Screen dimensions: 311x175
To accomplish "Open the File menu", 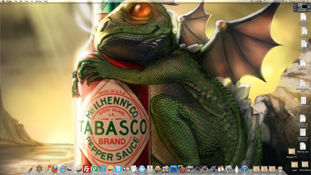I will tap(16, 1).
